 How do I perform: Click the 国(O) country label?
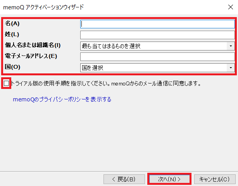point(12,67)
